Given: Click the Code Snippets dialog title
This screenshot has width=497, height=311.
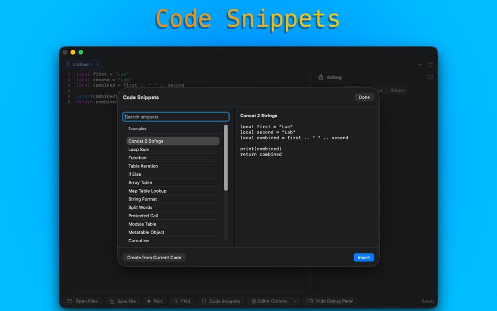Looking at the screenshot, I should (141, 97).
